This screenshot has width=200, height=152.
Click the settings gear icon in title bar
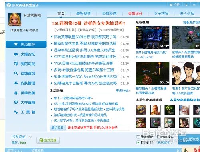171,5
